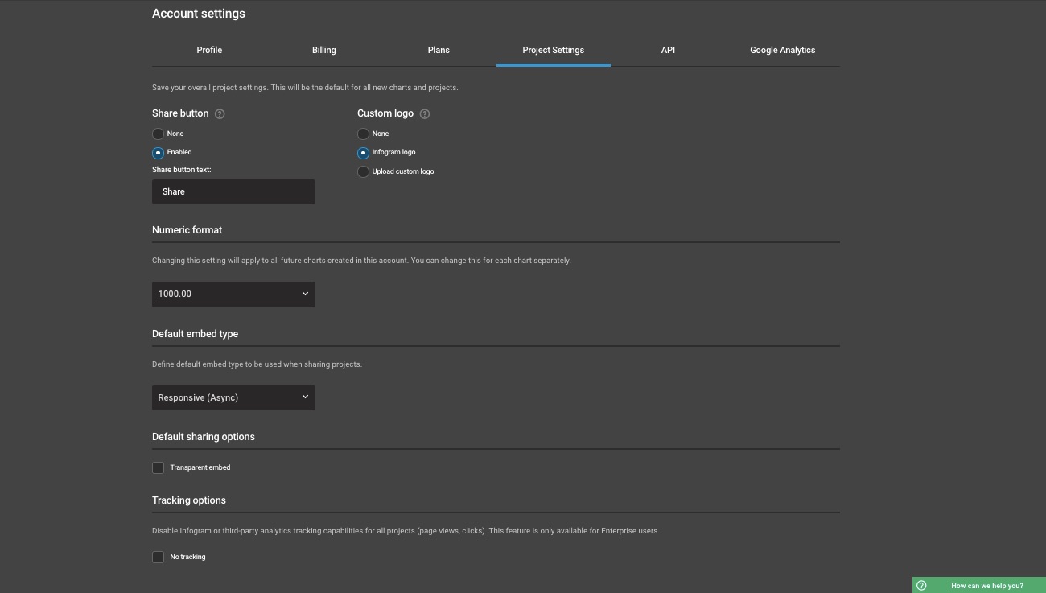Screen dimensions: 1046x593
Task: Go to the Plans tab
Action: tap(439, 50)
